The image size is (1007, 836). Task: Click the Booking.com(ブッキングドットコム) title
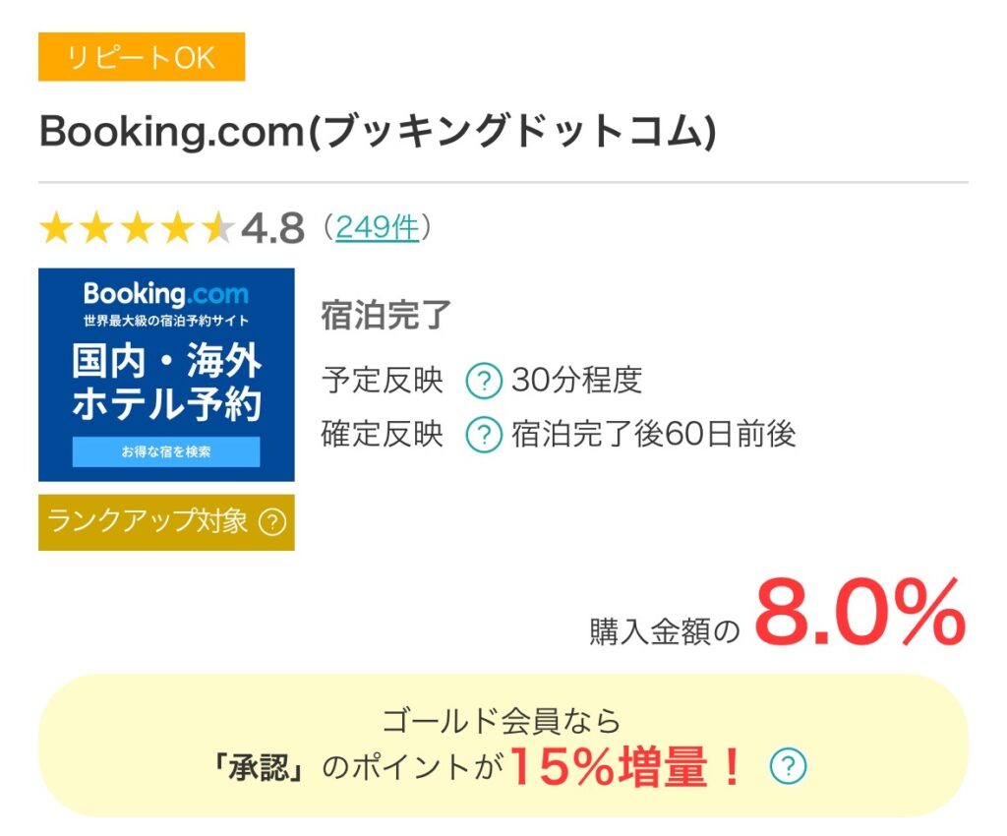point(378,133)
